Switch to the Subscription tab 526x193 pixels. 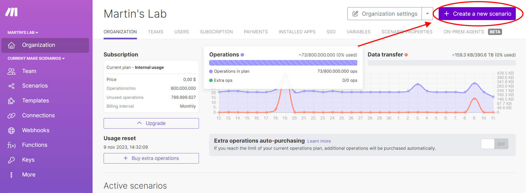pos(216,32)
